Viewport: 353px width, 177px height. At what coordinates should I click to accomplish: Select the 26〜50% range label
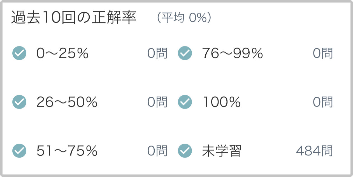67,102
